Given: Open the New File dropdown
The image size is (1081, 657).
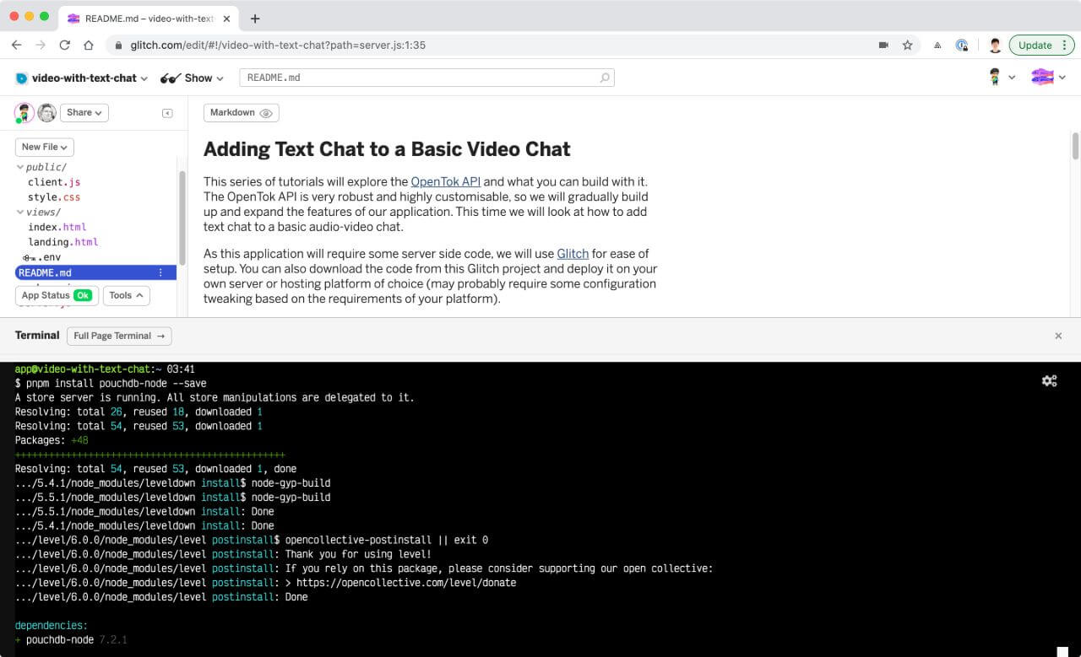Looking at the screenshot, I should [45, 147].
